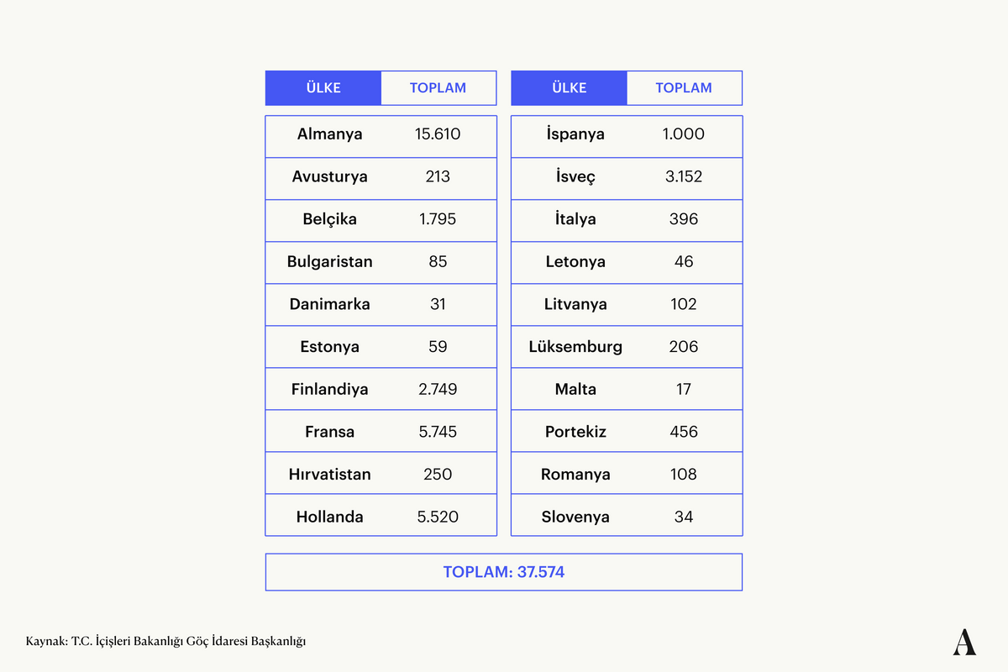This screenshot has width=1008, height=672.
Task: Select the left ÜLKE header cell
Action: point(323,87)
